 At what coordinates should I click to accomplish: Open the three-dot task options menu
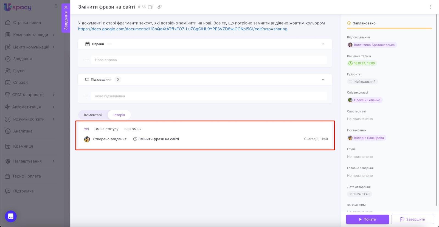point(430,7)
